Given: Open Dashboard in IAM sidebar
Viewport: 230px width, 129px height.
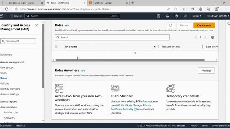Looking at the screenshot, I should pos(6,55).
